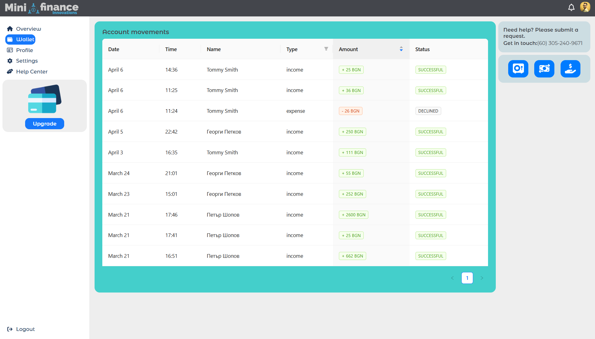Click the + 25 BGN amount at 17:41
The image size is (595, 339).
pos(351,236)
